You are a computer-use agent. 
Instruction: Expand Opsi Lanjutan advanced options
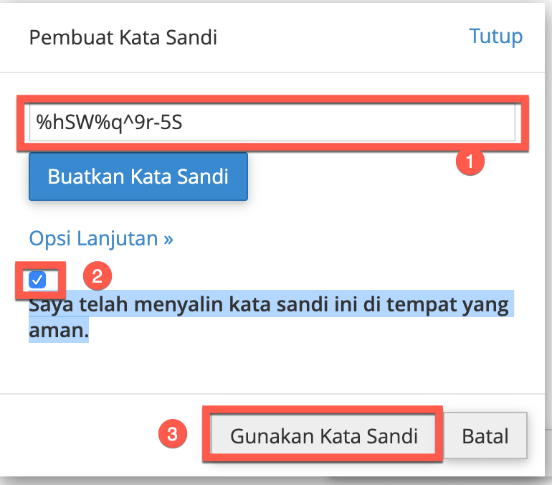pyautogui.click(x=101, y=239)
